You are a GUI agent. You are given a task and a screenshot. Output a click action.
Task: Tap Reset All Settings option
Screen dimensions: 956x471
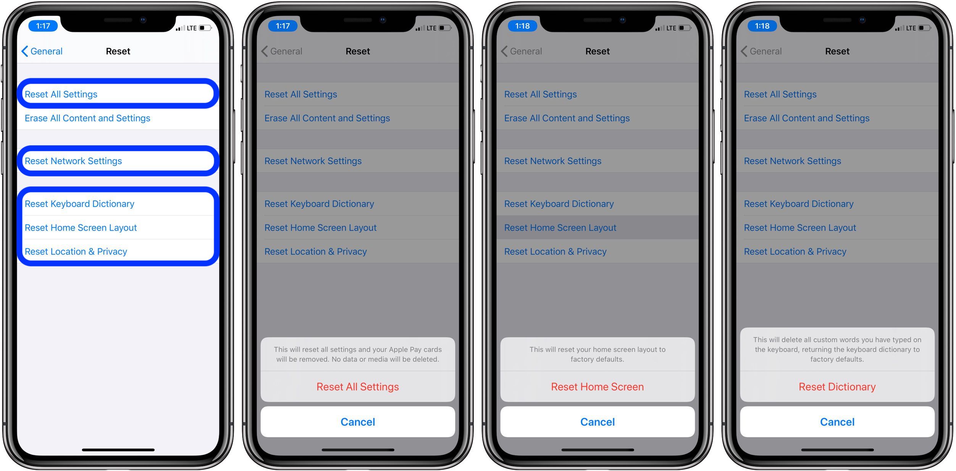118,94
